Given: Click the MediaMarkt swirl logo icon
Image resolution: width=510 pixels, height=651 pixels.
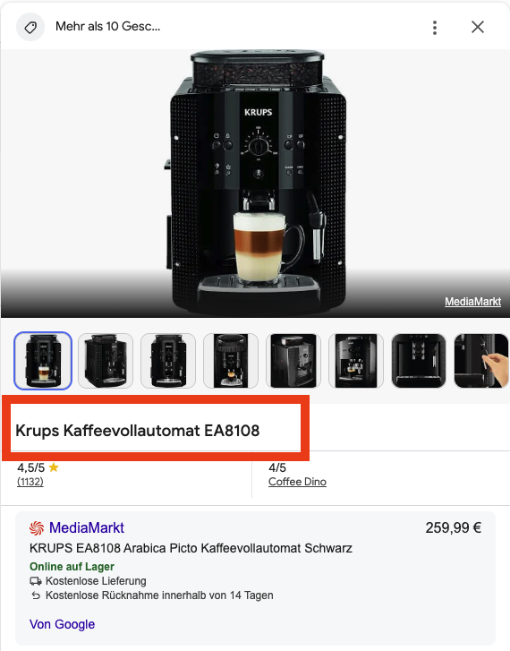Looking at the screenshot, I should (37, 528).
